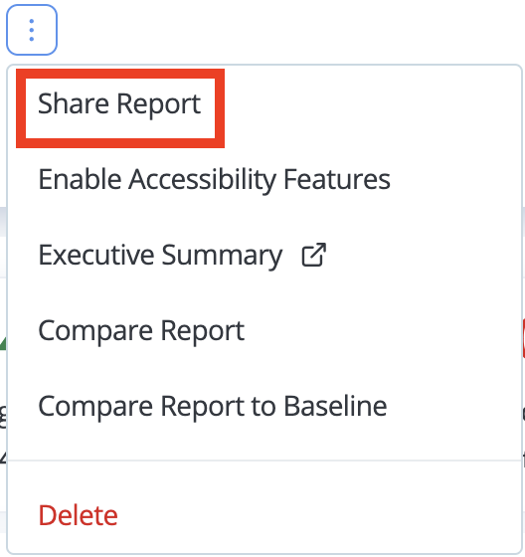Viewport: 525px width, 557px height.
Task: Click the Accessibility Features menu text
Action: pos(260,179)
